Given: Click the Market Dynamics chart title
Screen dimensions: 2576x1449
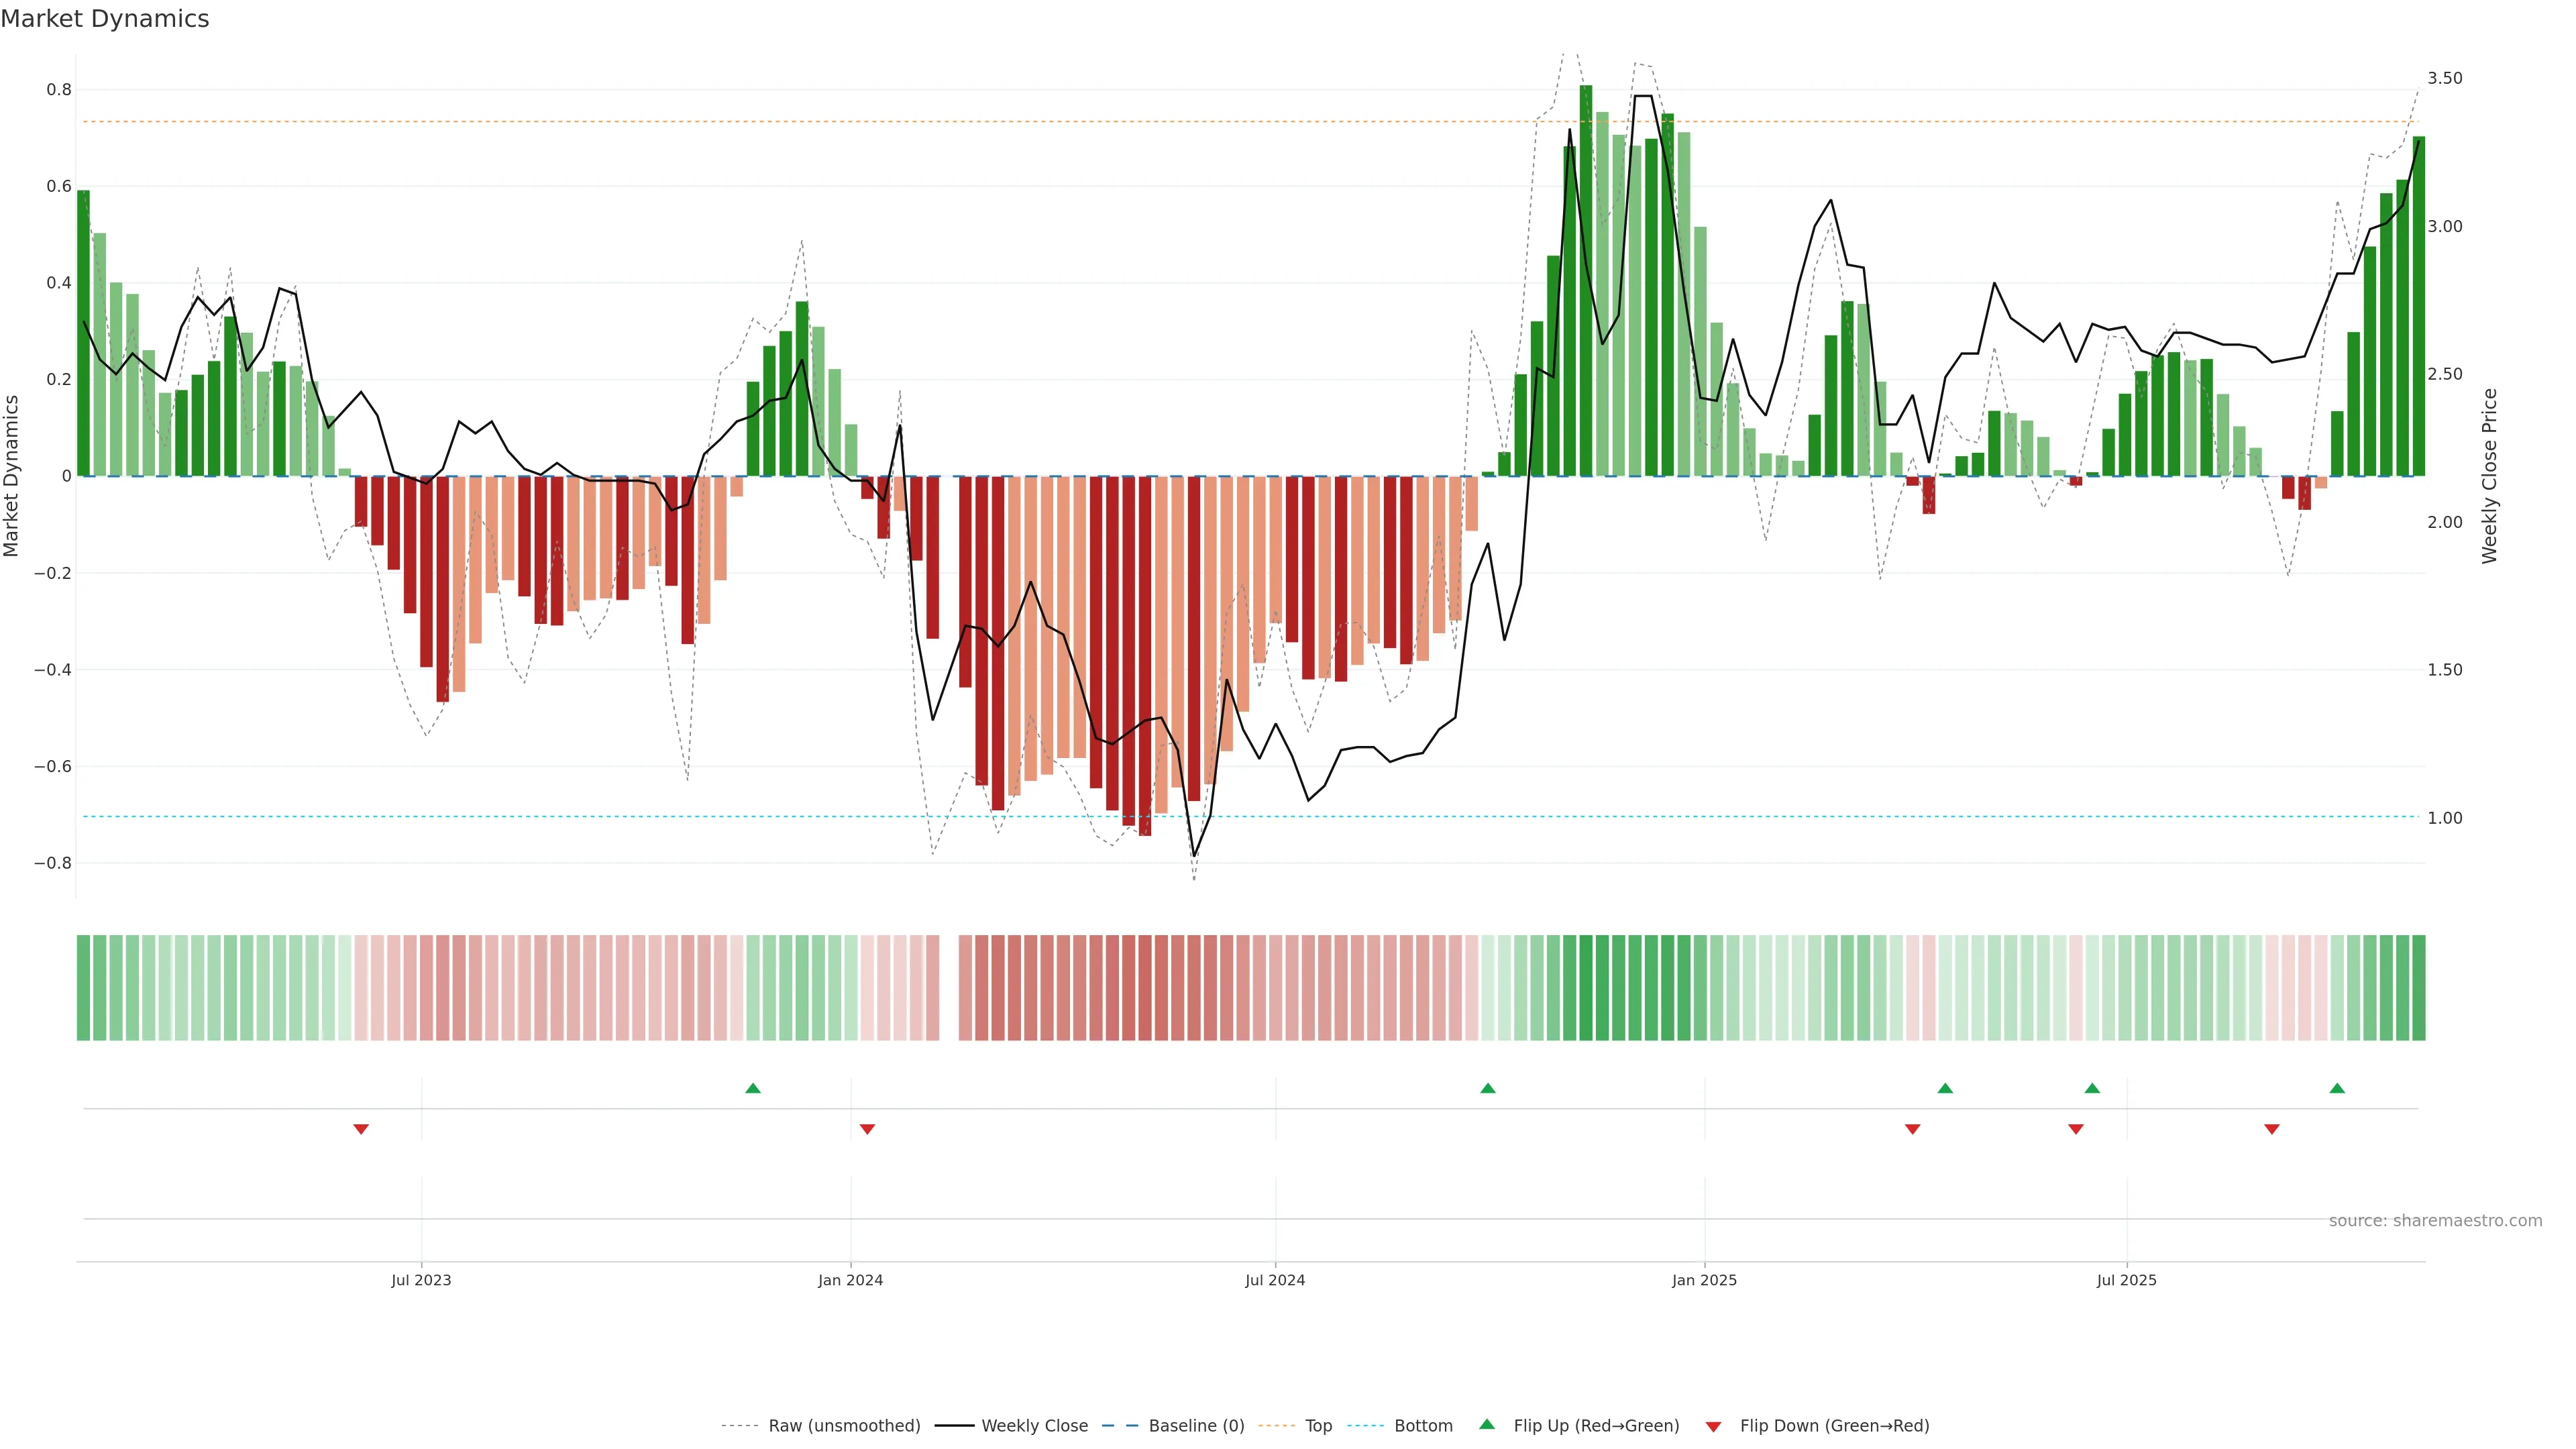Looking at the screenshot, I should (105, 19).
